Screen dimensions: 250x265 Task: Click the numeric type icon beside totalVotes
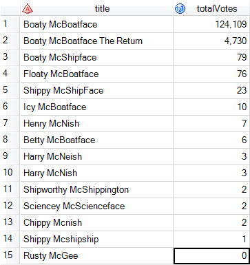click(180, 9)
